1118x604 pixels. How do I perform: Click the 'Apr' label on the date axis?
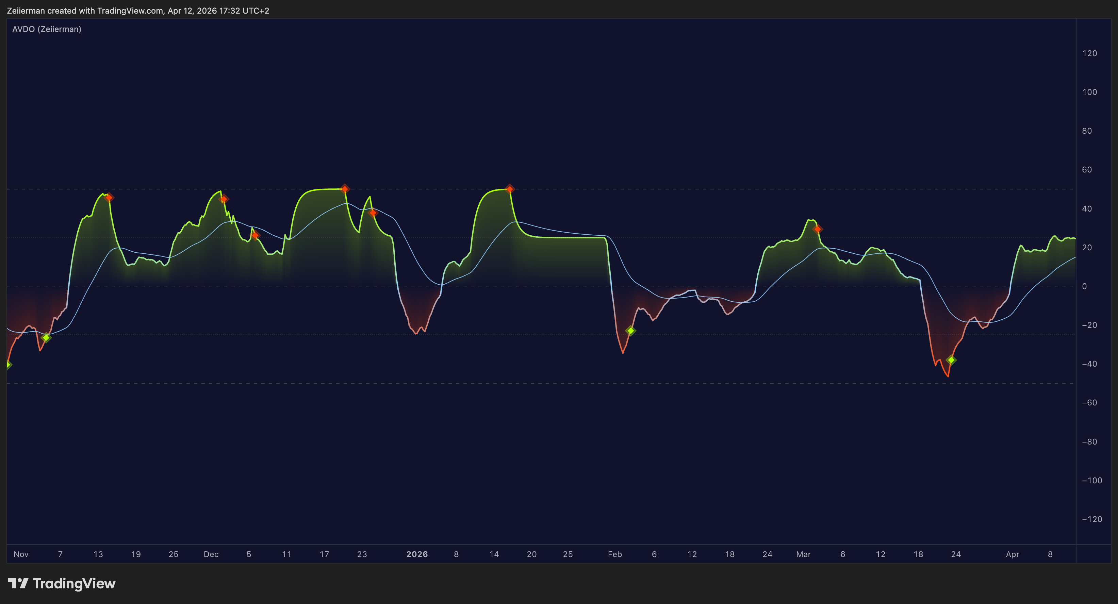1013,554
